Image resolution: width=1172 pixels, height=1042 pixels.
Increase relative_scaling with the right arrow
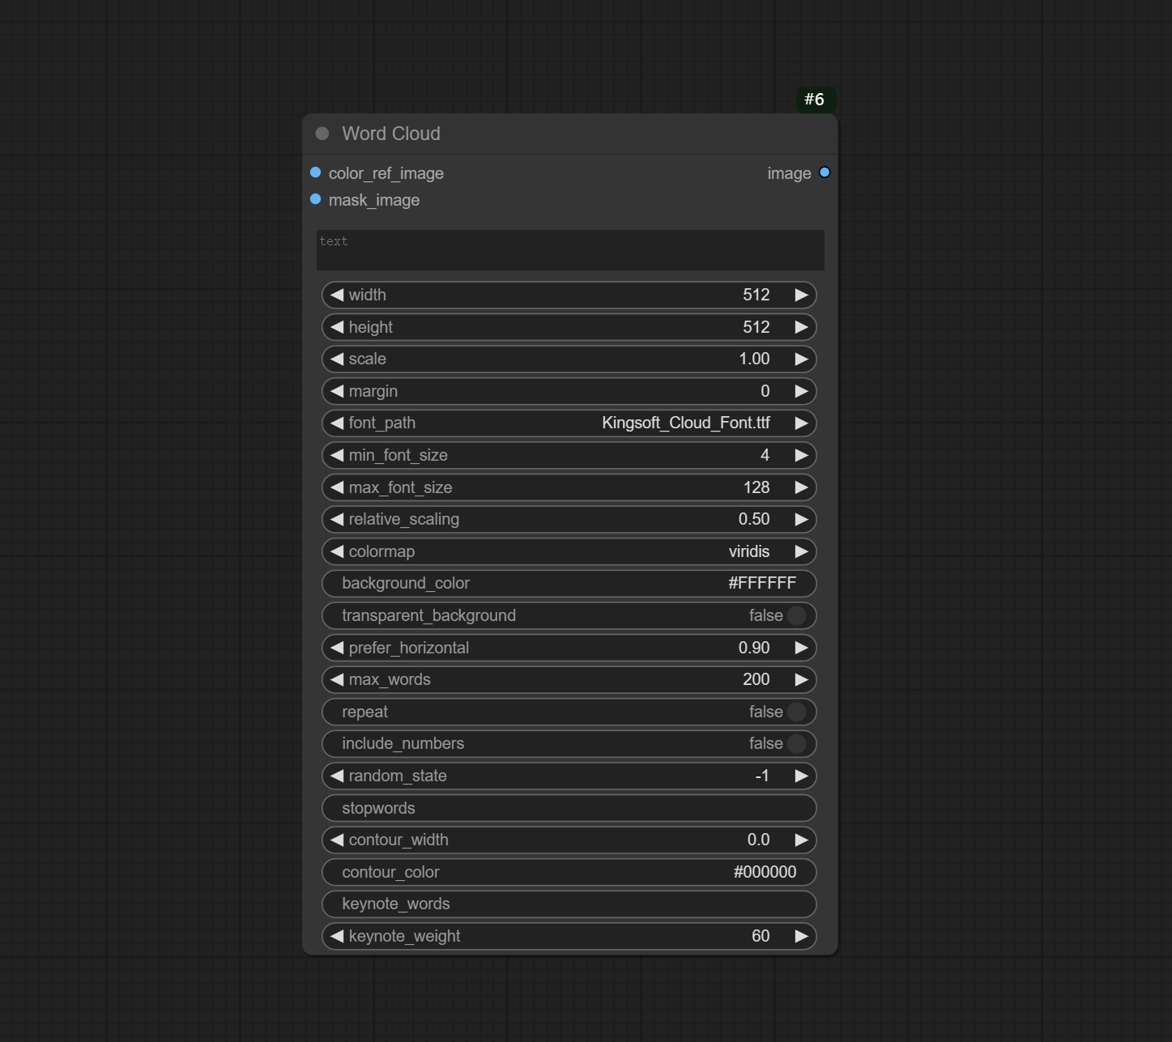tap(801, 519)
